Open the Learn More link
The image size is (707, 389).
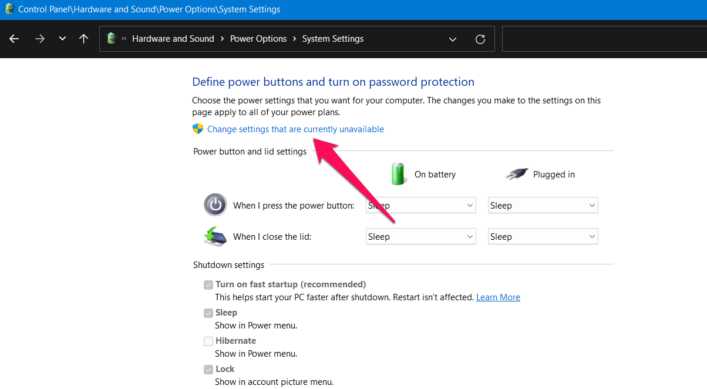(498, 297)
